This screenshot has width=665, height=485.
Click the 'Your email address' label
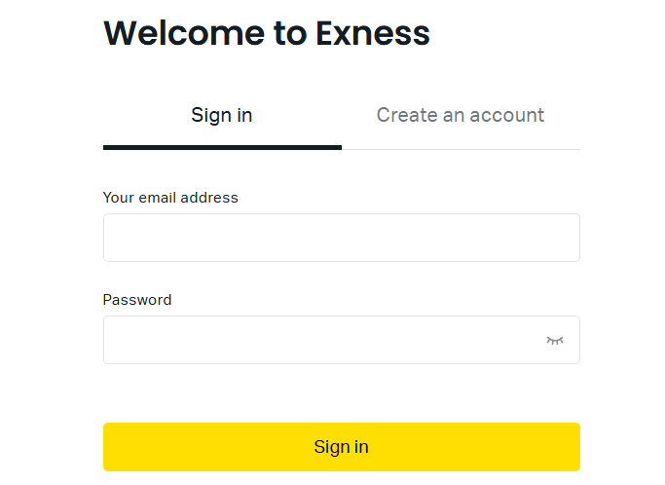(x=170, y=197)
